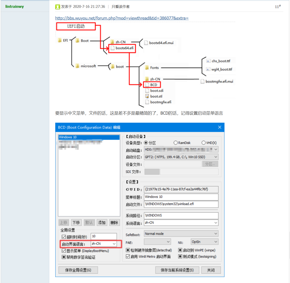The width and height of the screenshot is (290, 283).
Task: Toggle 启用 Win8 Metro 启动界面 checkbox
Action: coord(128,256)
